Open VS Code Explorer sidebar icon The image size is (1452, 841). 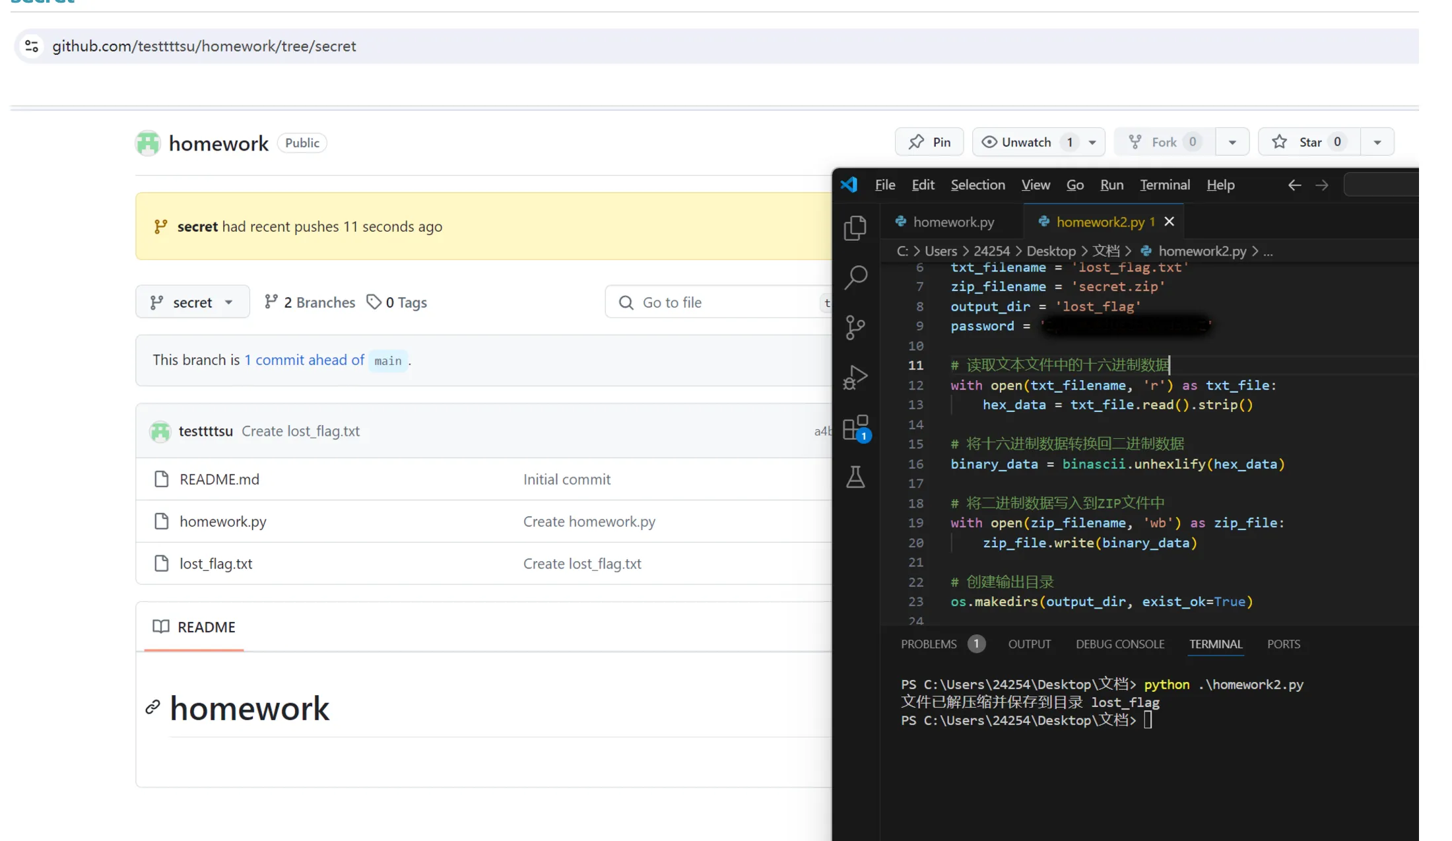pos(855,228)
